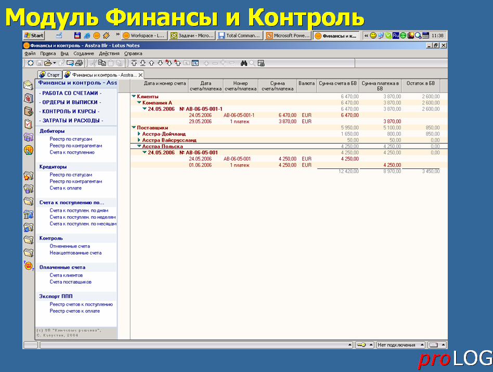Switch to Total Commander taskbar window
The image size is (493, 372).
(x=240, y=35)
